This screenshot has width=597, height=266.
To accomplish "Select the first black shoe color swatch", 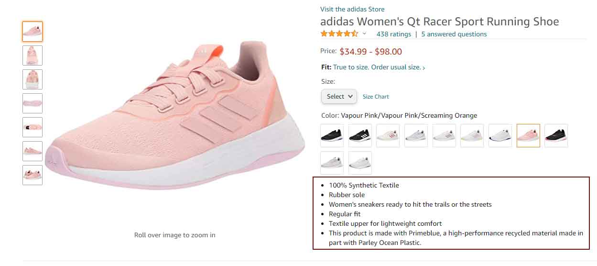I will [332, 135].
